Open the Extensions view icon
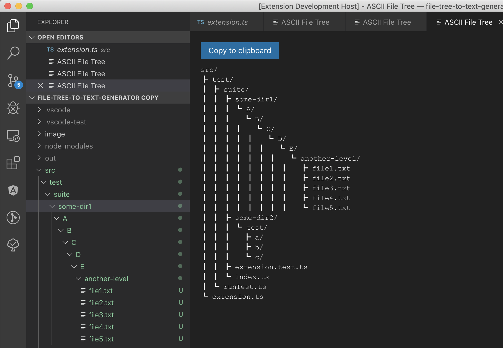Viewport: 503px width, 348px height. pyautogui.click(x=13, y=163)
